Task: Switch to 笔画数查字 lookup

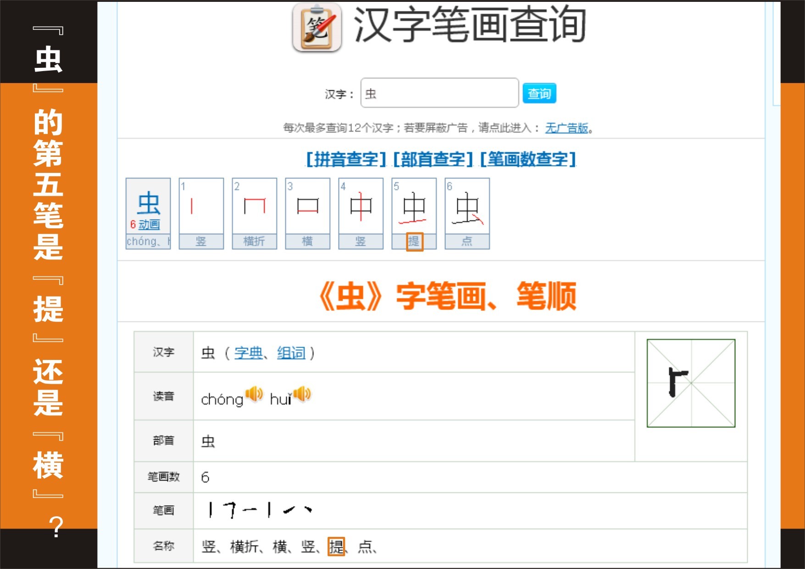Action: click(527, 159)
